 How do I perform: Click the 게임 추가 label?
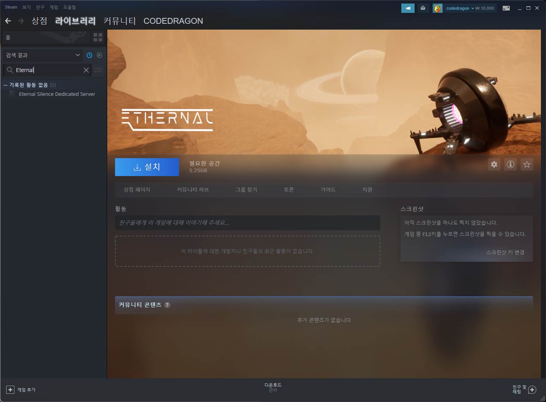pos(26,390)
